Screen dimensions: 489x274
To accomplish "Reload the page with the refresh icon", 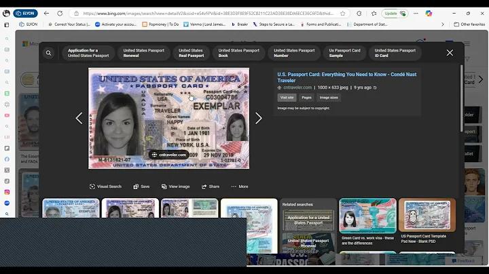I will tap(60, 14).
